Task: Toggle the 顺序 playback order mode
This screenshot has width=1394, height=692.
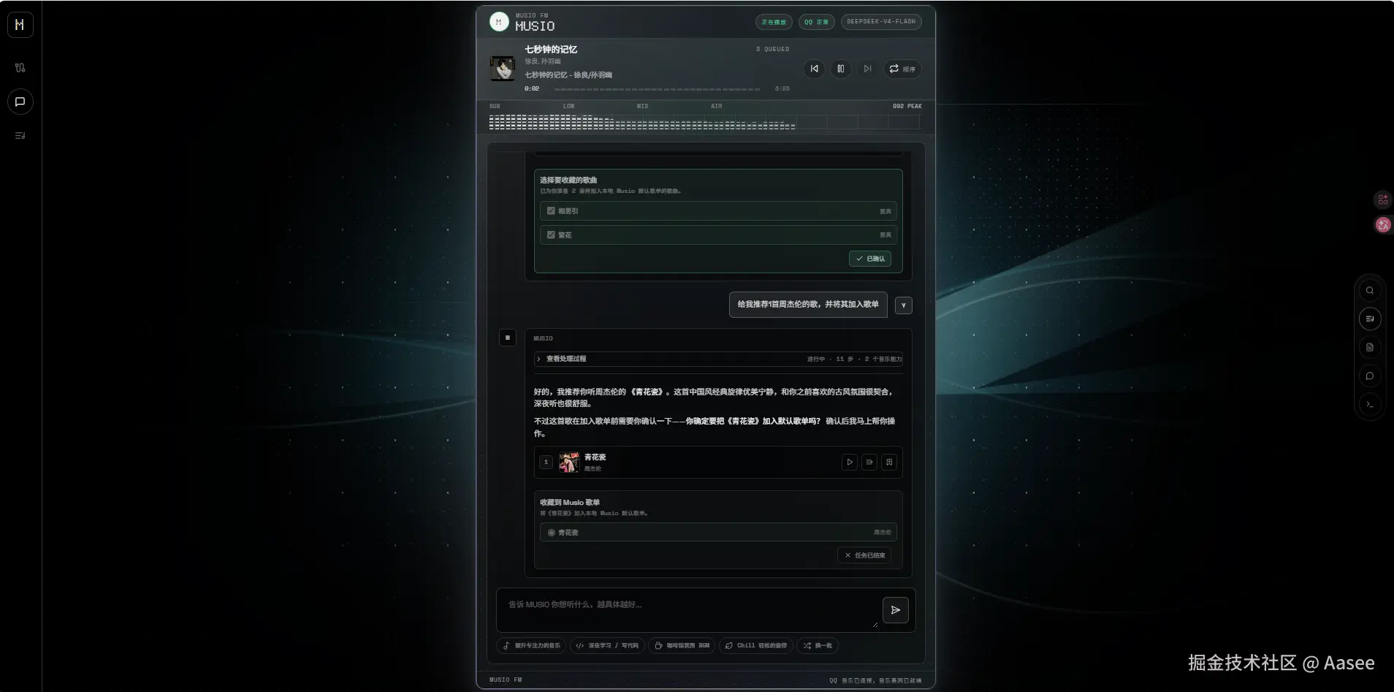Action: pyautogui.click(x=902, y=69)
